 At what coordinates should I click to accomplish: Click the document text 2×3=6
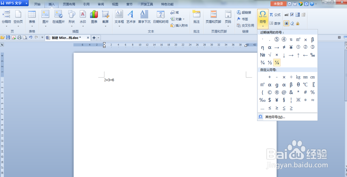109,80
